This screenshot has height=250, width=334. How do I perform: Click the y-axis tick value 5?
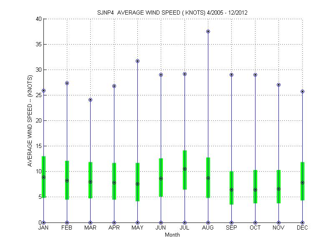tap(40, 197)
